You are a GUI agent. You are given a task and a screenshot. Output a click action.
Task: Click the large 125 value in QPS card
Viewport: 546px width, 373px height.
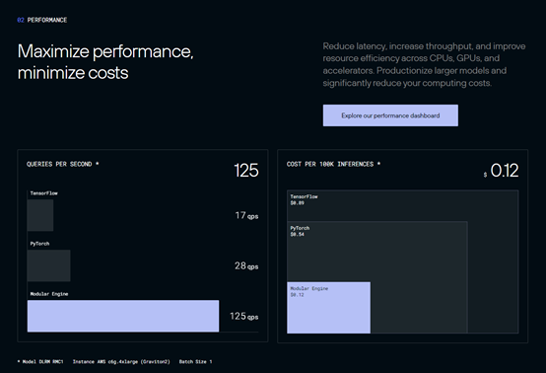246,171
